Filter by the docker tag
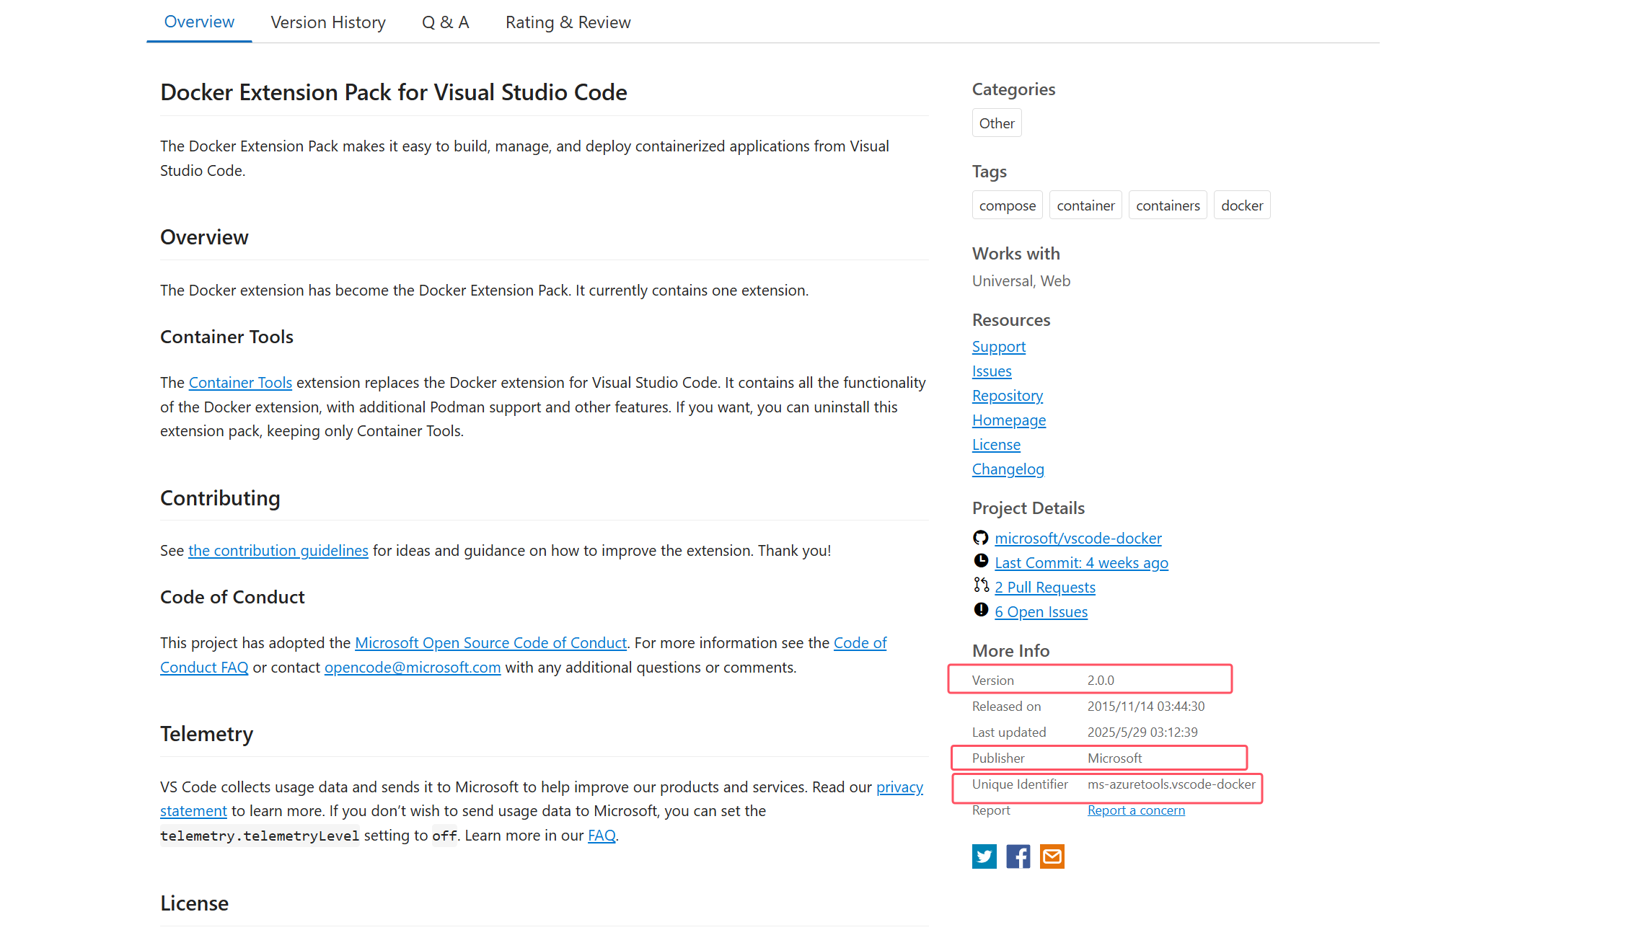Viewport: 1630px width, 930px height. click(x=1242, y=205)
